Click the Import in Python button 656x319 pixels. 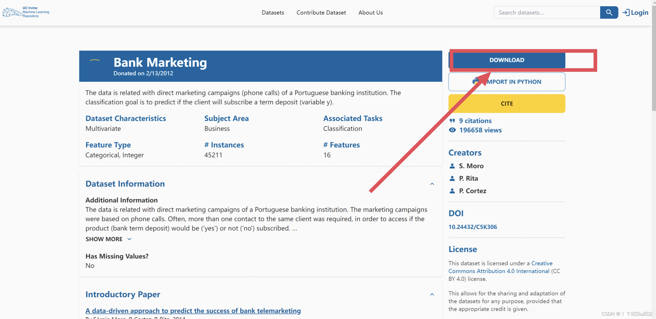click(x=507, y=82)
